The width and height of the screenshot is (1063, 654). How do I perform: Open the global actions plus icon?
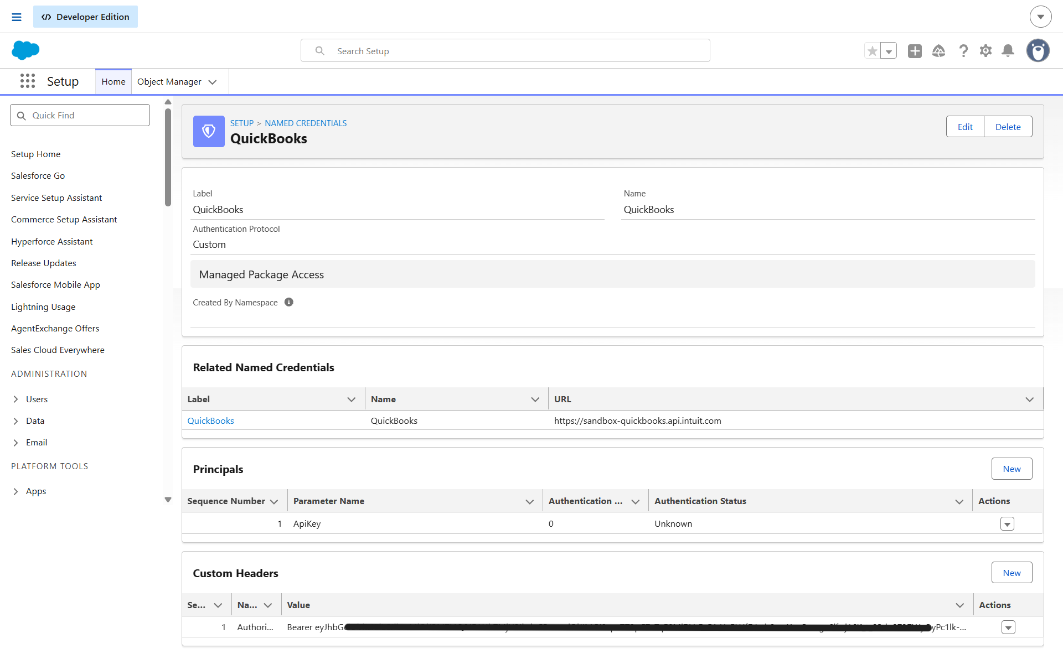[915, 51]
